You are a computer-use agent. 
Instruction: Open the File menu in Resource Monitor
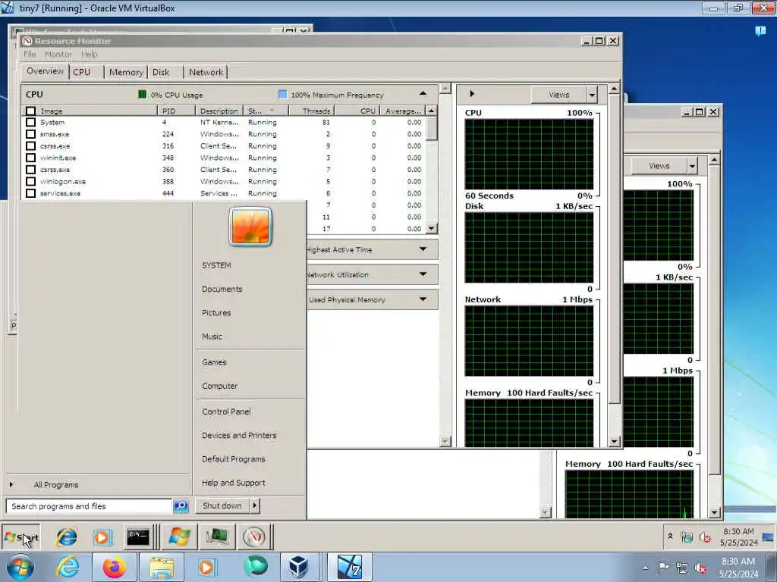point(30,54)
